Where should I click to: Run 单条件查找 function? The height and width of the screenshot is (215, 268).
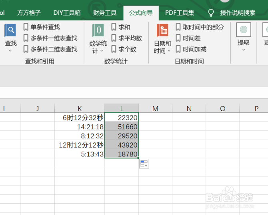click(x=45, y=27)
